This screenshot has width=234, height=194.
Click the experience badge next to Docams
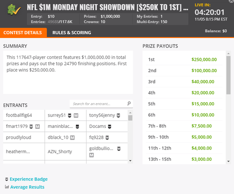tap(110, 127)
